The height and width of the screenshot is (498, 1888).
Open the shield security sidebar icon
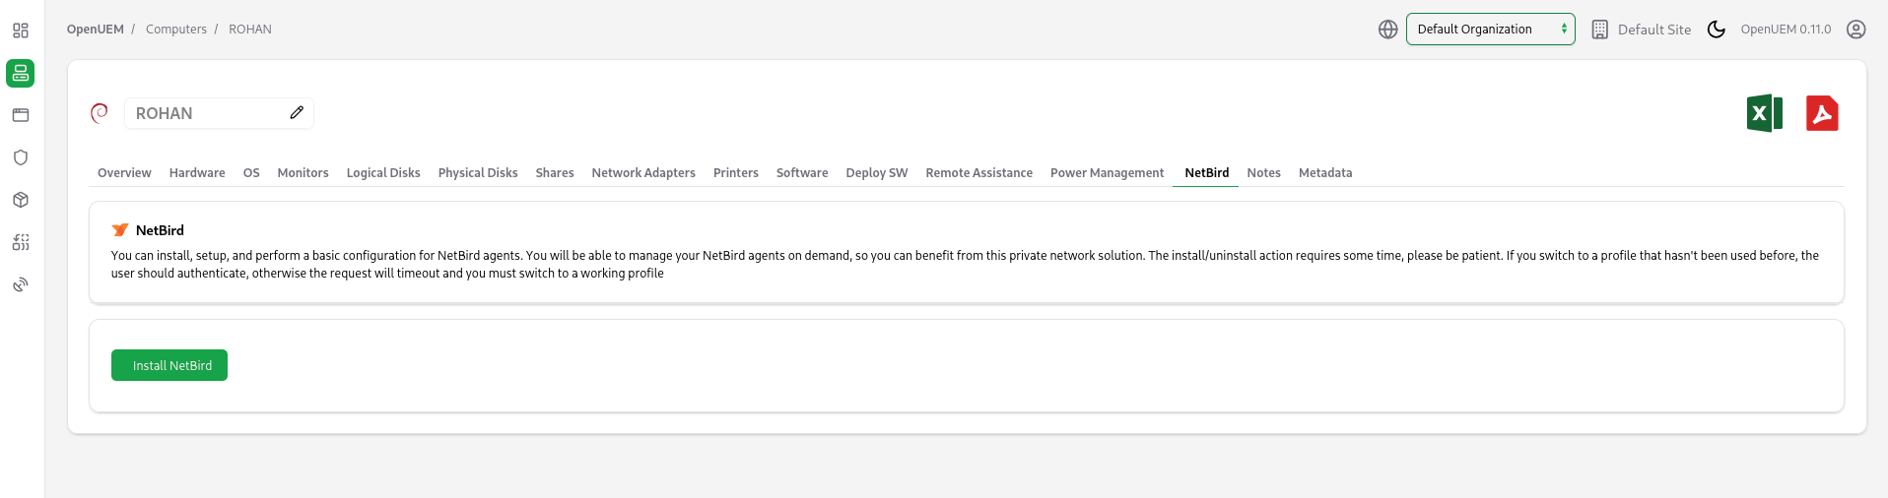[x=21, y=157]
